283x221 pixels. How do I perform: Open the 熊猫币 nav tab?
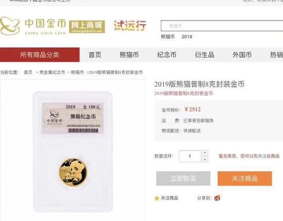point(129,55)
